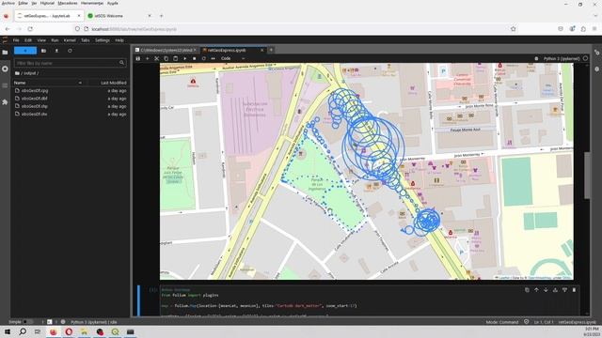Select the .cpg file in file list
The height and width of the screenshot is (338, 602).
(70, 91)
